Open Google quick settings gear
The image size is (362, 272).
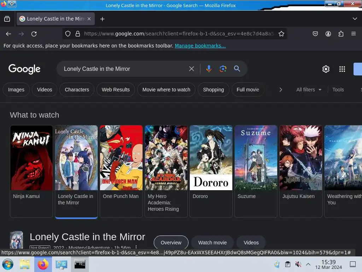(326, 69)
